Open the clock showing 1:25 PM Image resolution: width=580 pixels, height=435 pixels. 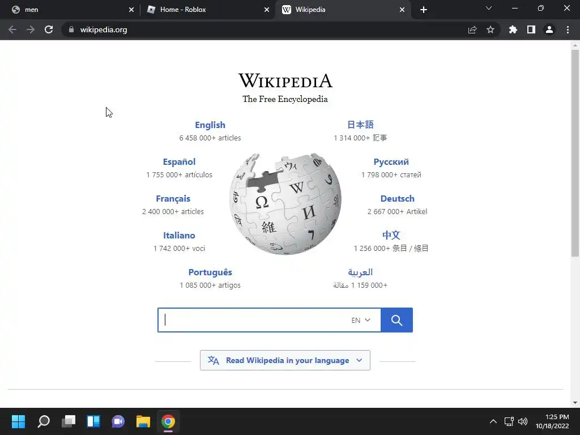tap(552, 421)
